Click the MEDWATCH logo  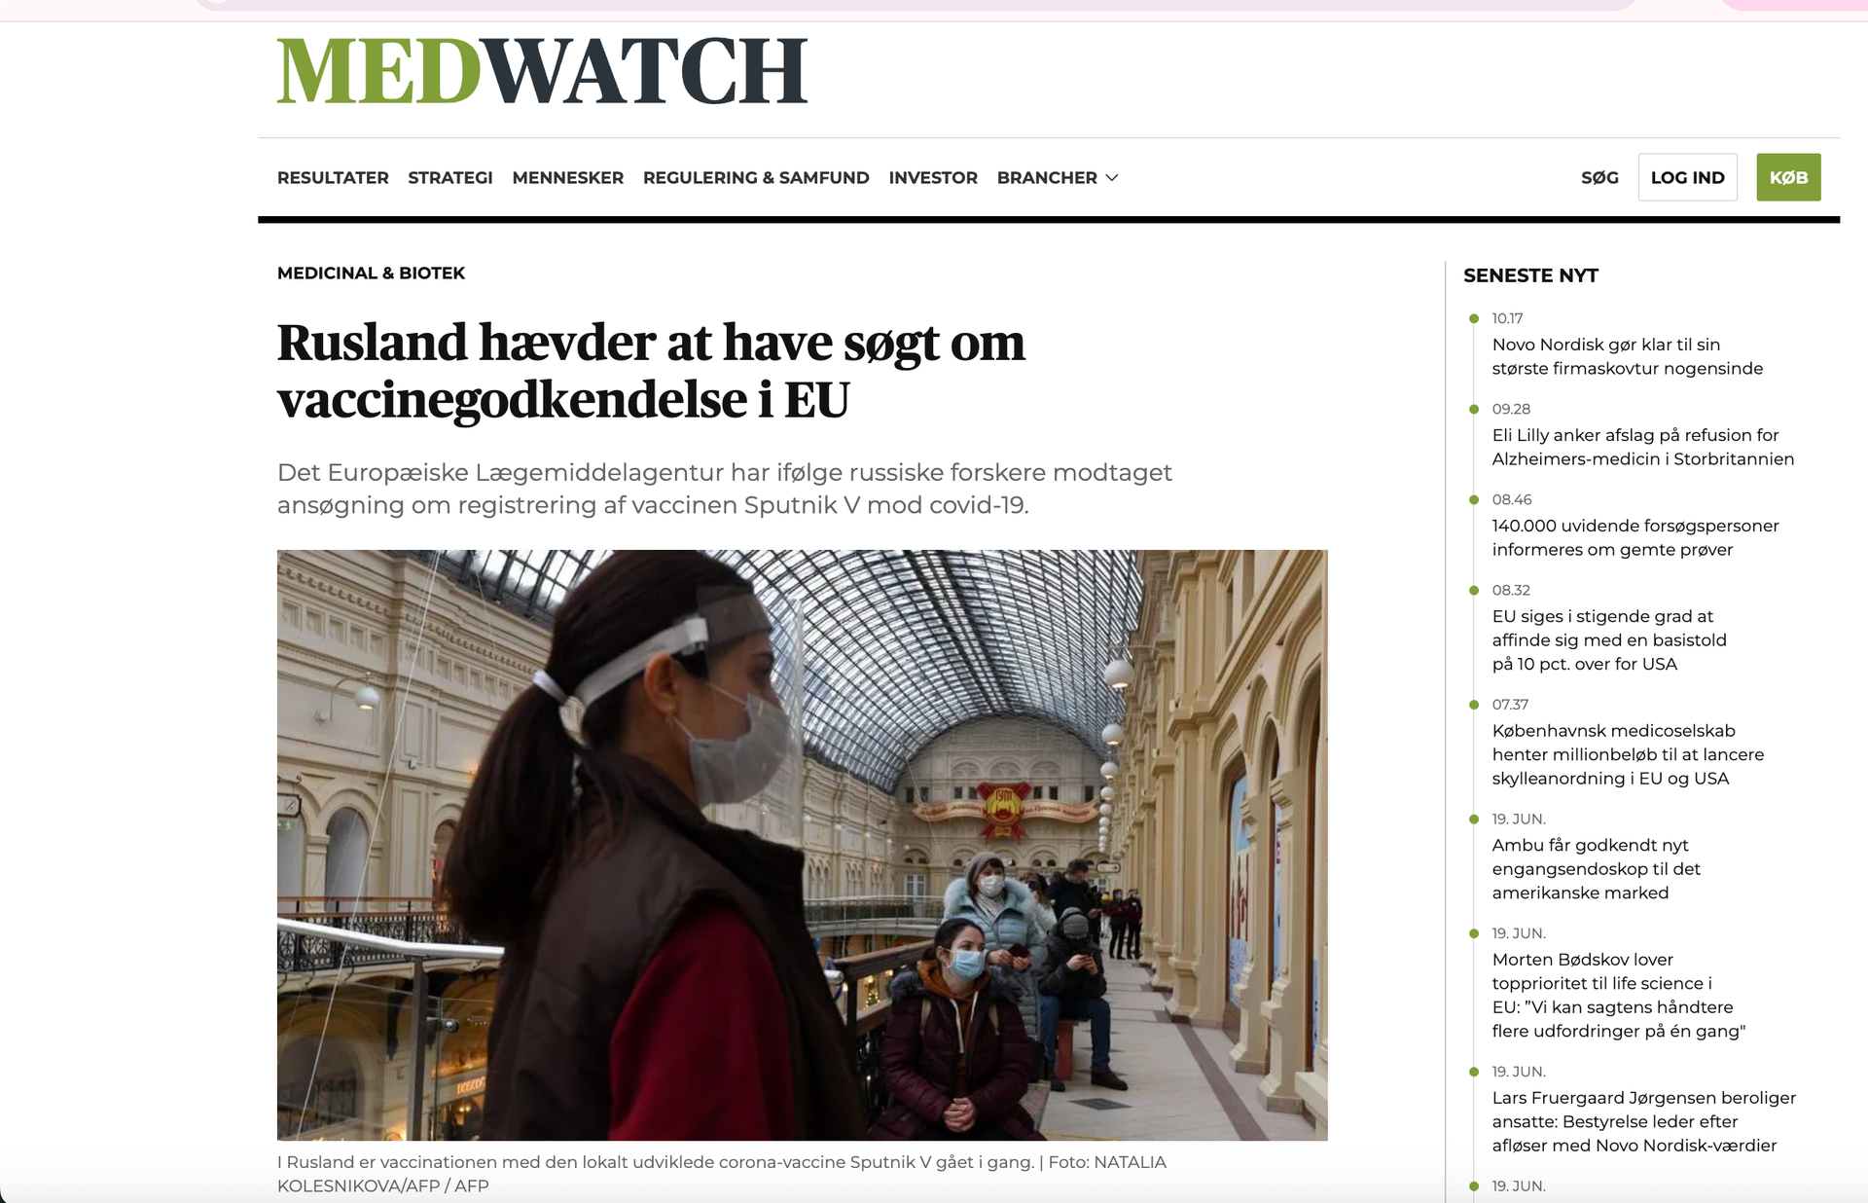542,71
